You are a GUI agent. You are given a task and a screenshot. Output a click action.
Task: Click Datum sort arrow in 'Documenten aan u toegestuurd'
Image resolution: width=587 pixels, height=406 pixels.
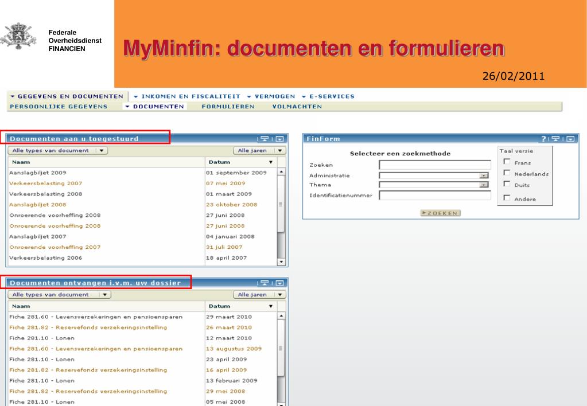(x=271, y=162)
